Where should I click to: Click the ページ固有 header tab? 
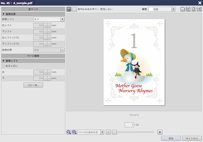33,56
